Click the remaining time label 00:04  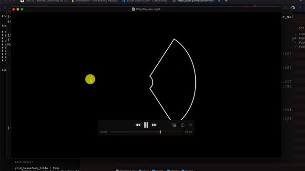tap(188, 132)
